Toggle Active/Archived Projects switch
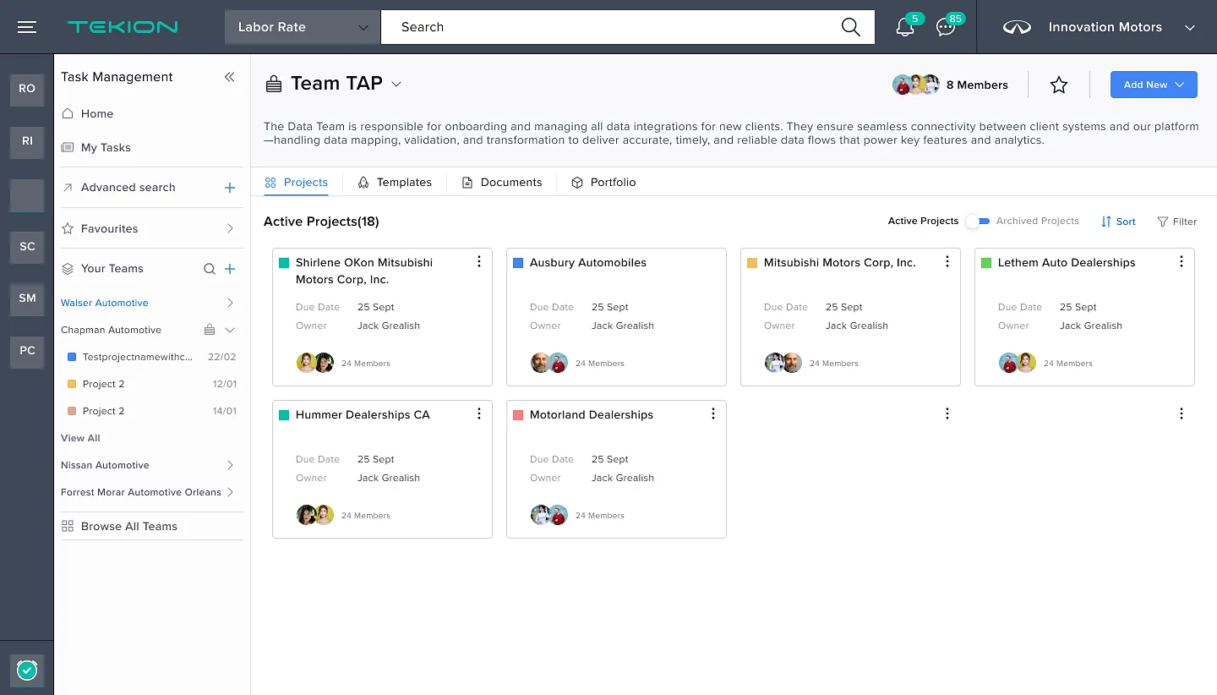The image size is (1217, 695). point(978,222)
